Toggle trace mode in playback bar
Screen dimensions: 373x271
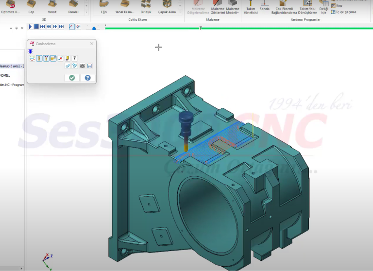coord(72,27)
